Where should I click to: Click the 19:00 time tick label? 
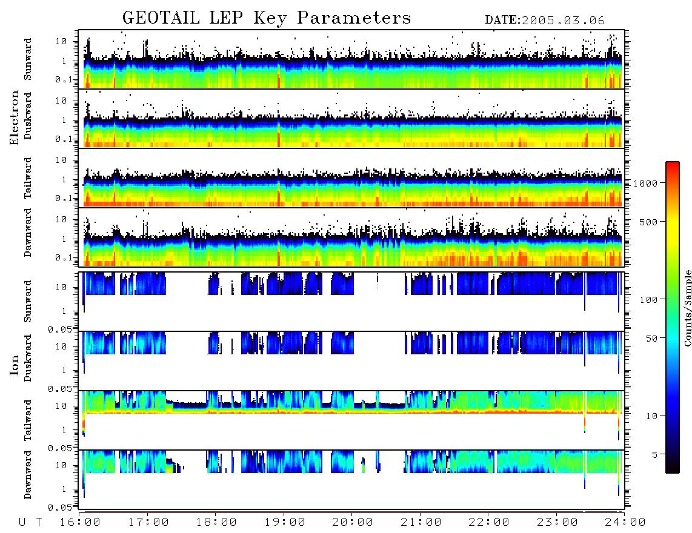coord(285,523)
